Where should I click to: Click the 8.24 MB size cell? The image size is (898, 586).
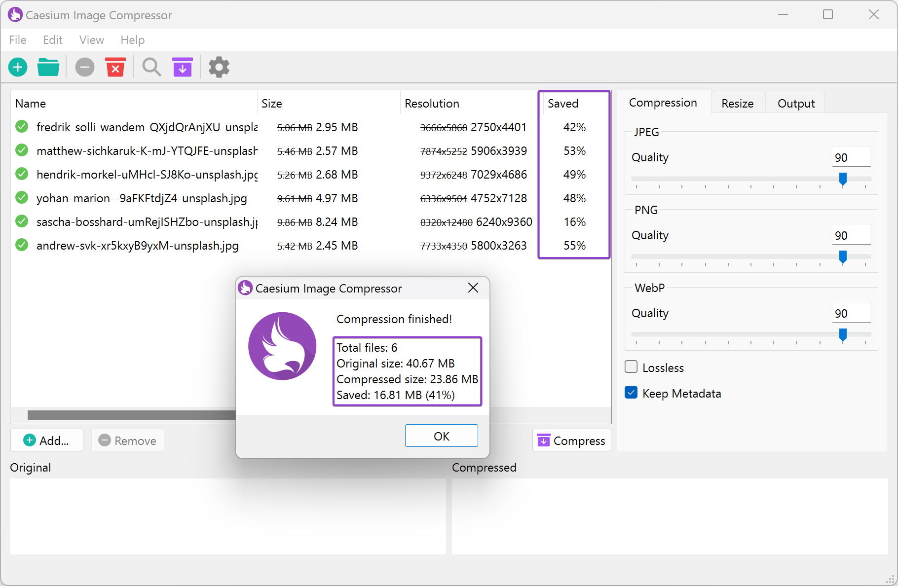[337, 222]
